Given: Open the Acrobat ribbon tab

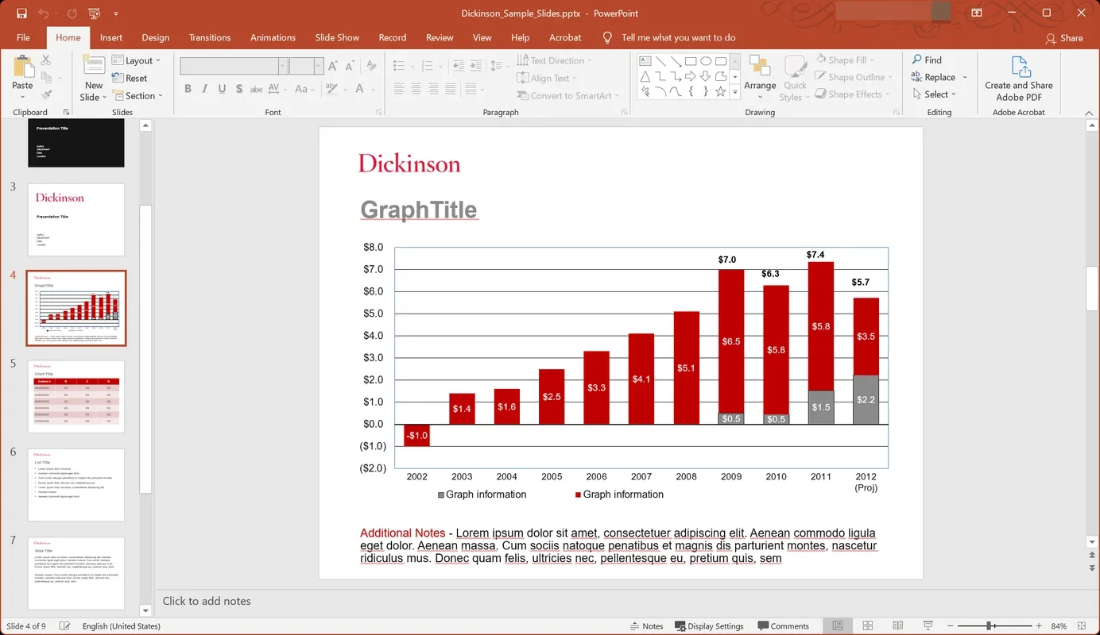Looking at the screenshot, I should 565,37.
